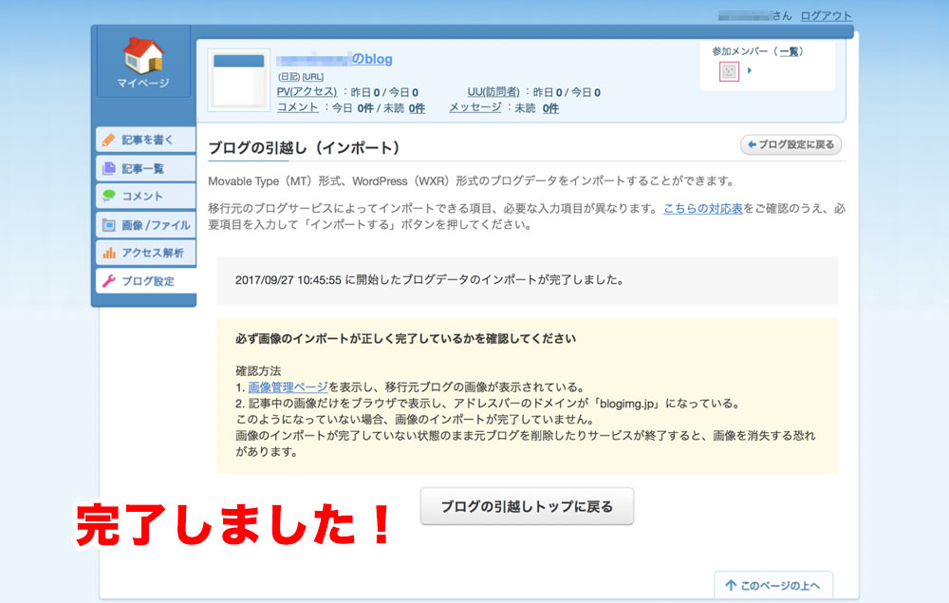Open 記事を書く from the sidebar

[x=145, y=140]
